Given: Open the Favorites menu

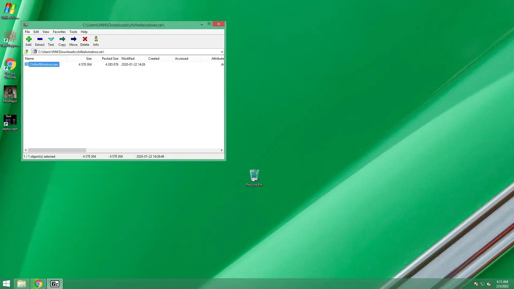Looking at the screenshot, I should [x=59, y=32].
